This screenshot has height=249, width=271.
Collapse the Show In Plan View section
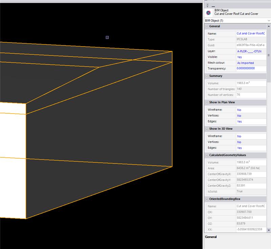click(x=207, y=102)
